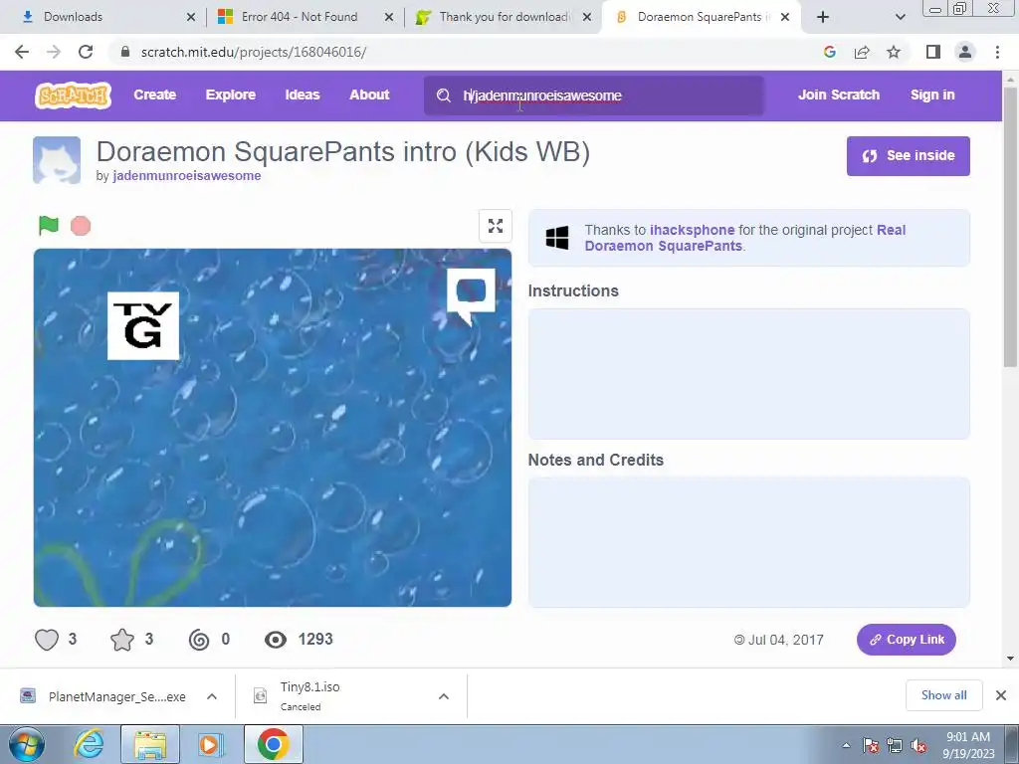The image size is (1019, 764).
Task: Click Show all downloads
Action: pyautogui.click(x=943, y=695)
